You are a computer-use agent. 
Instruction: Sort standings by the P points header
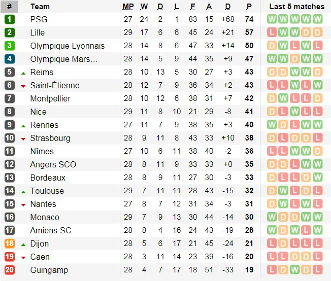249,7
